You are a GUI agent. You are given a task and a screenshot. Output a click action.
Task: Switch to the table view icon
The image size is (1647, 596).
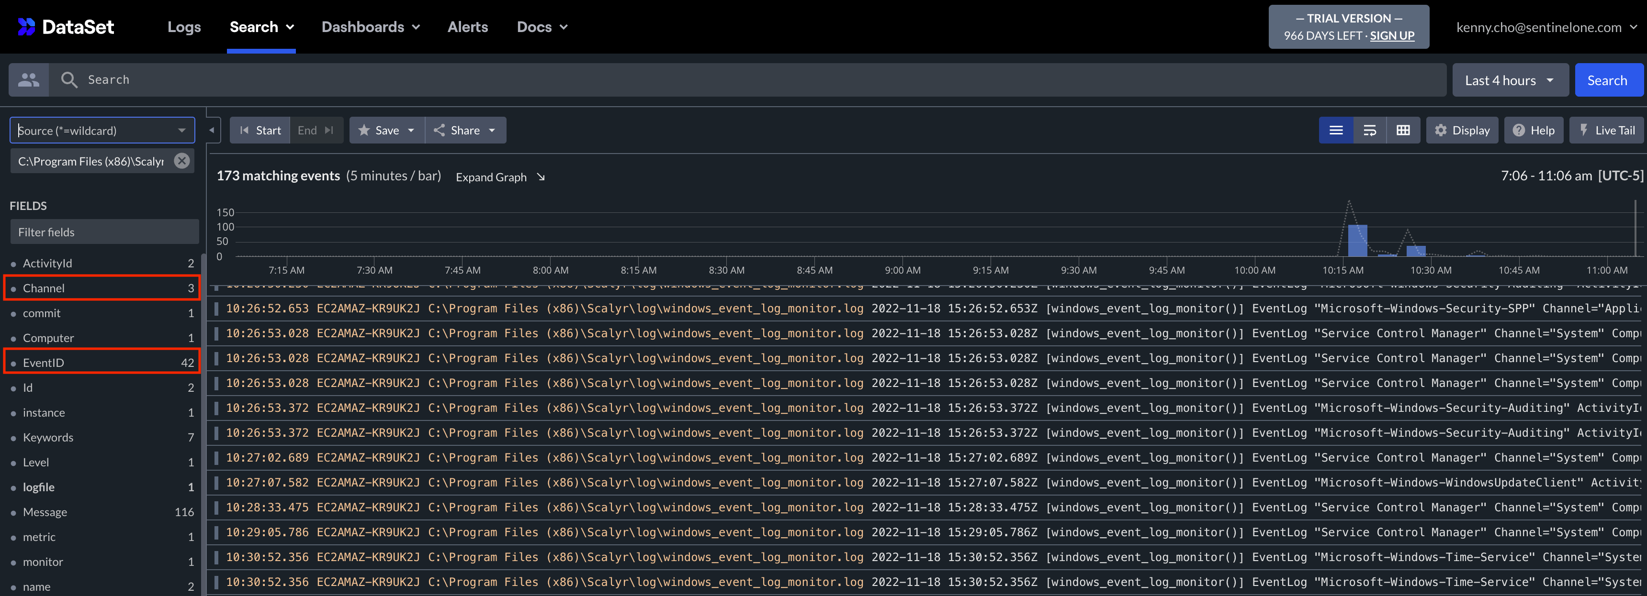1404,130
